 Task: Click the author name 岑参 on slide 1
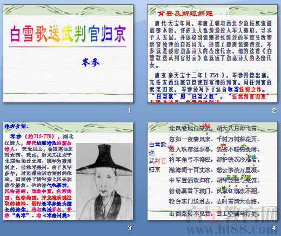(91, 62)
